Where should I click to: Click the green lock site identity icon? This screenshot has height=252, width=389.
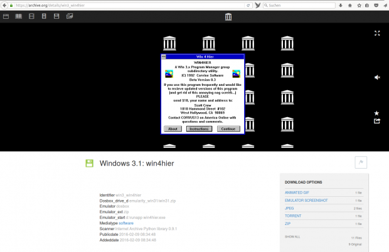[x=11, y=5]
